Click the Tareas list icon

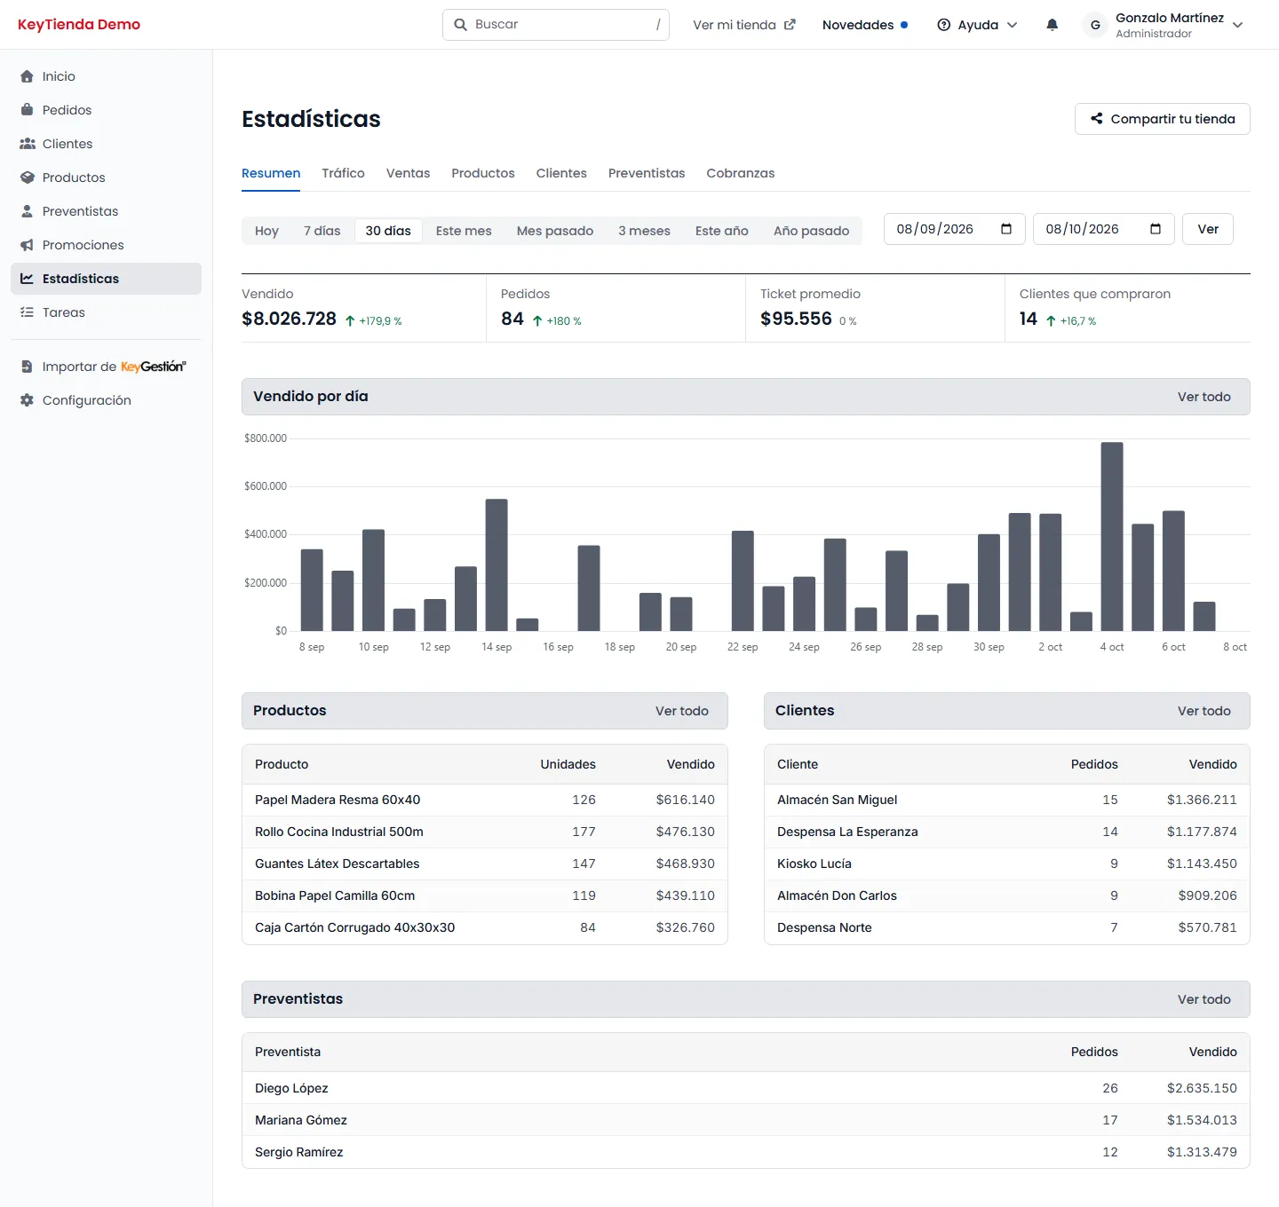coord(27,312)
